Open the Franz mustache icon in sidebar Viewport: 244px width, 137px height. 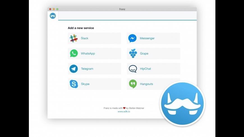(x=53, y=16)
